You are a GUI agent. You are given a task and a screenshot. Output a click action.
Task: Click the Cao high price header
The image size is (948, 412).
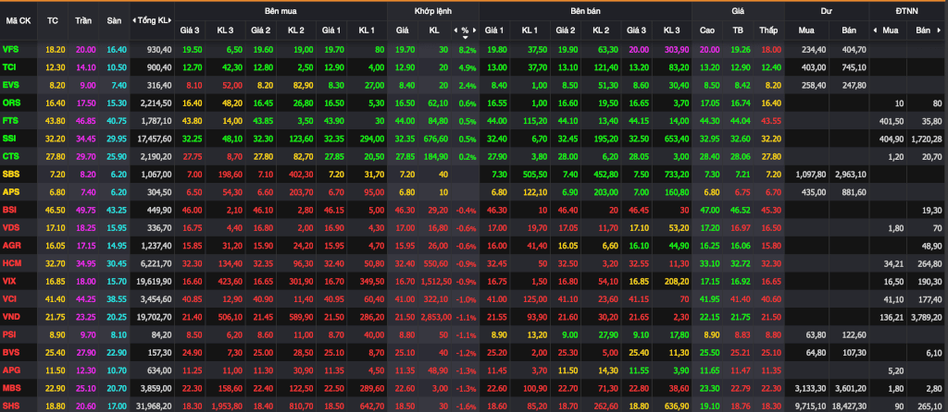[706, 30]
